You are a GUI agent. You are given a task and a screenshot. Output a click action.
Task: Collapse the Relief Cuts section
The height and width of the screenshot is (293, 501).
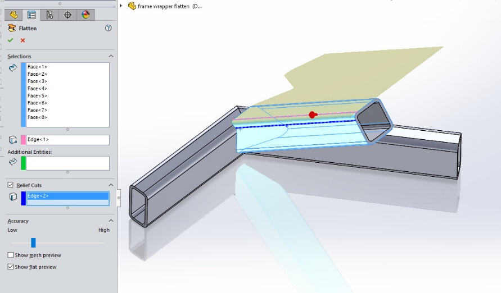click(x=111, y=185)
